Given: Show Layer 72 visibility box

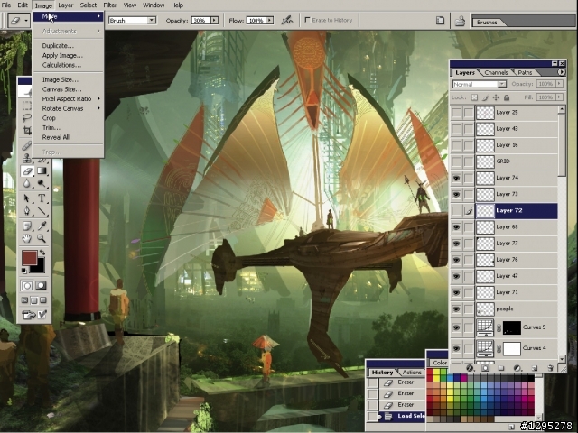Looking at the screenshot, I should pos(456,210).
